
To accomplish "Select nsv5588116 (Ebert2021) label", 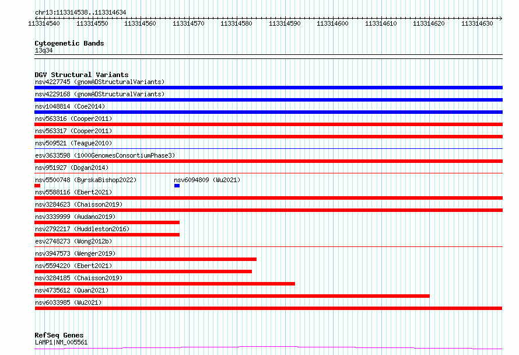I will click(x=73, y=192).
